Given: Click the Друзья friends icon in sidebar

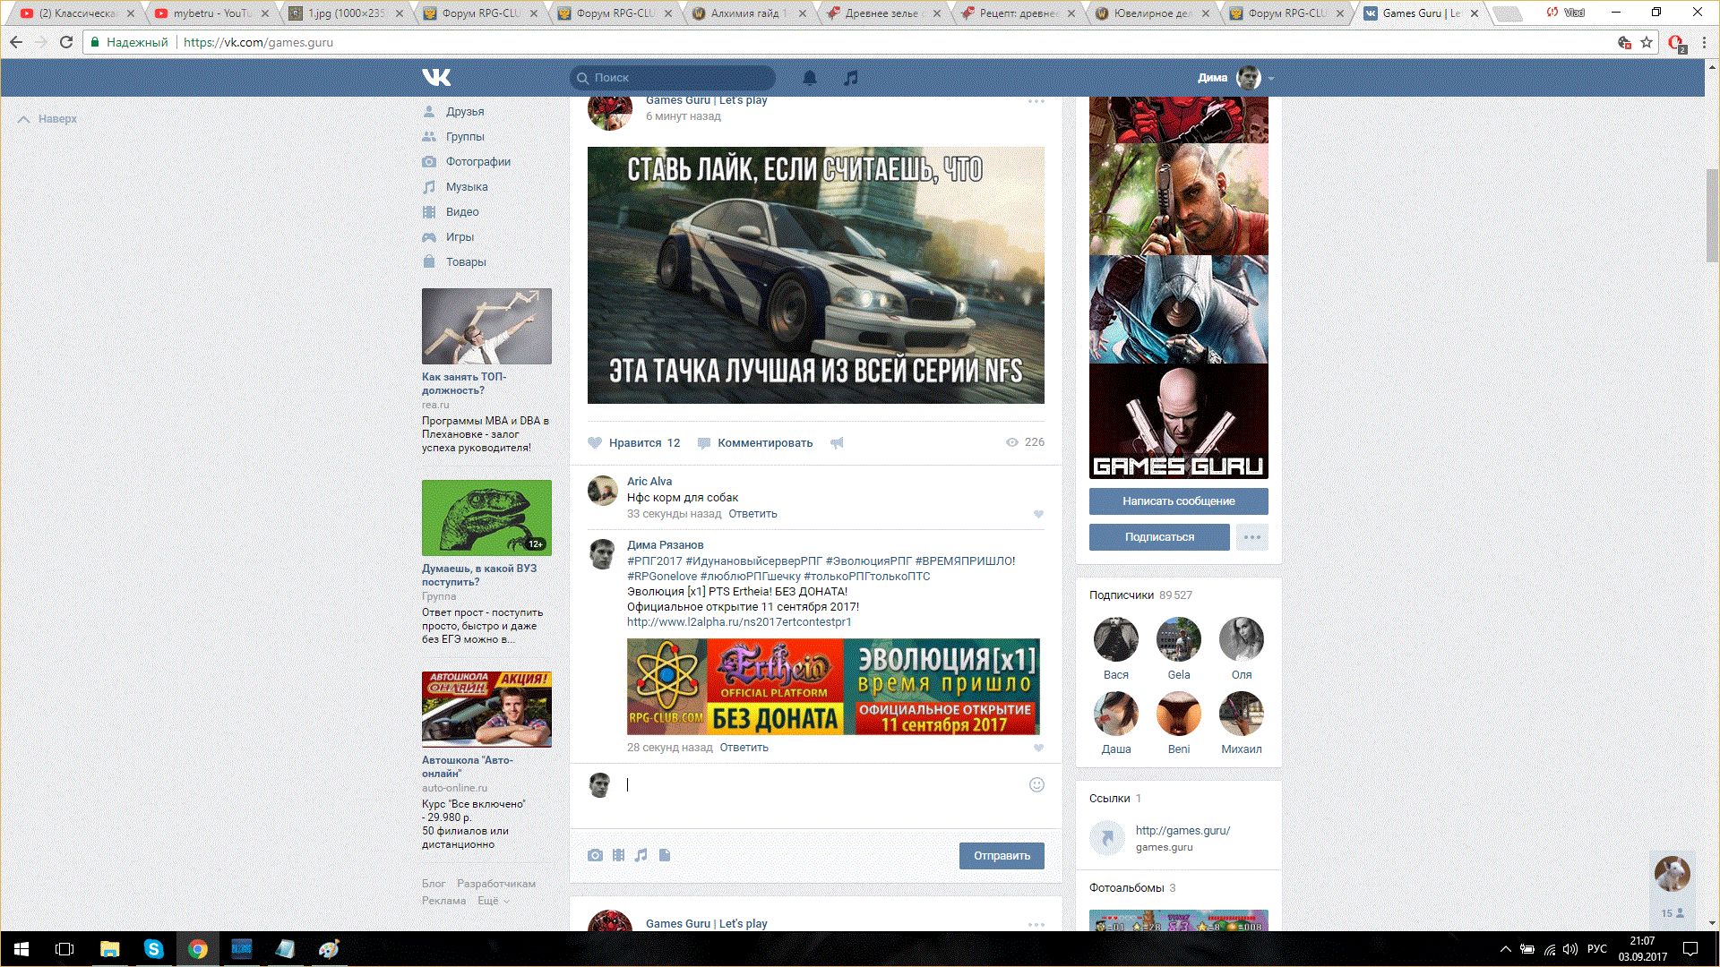Looking at the screenshot, I should [429, 112].
